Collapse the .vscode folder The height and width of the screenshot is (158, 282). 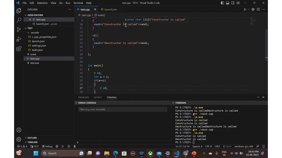pos(49,32)
